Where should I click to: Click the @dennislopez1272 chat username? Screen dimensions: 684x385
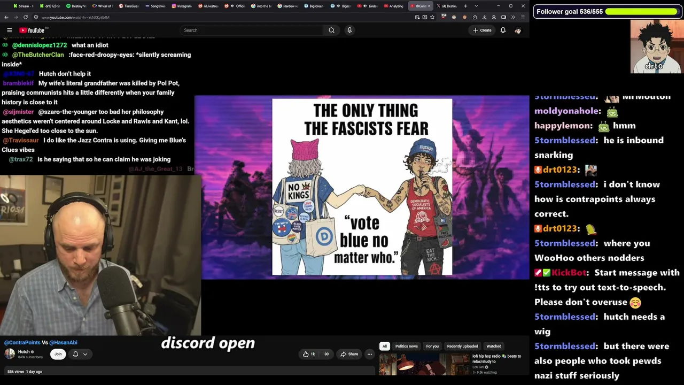click(40, 45)
